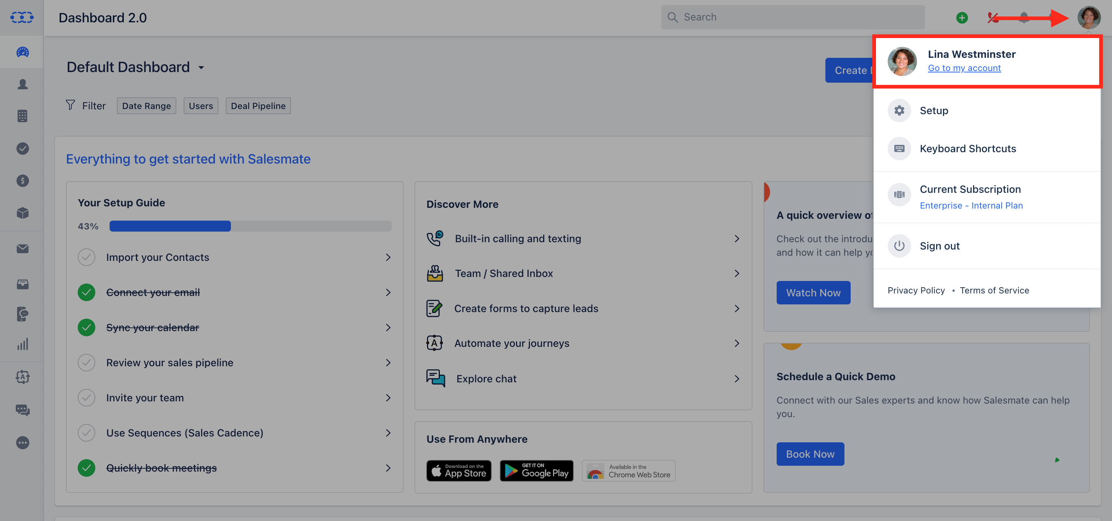The image size is (1112, 521).
Task: Expand Built-in calling and texting chevron
Action: click(x=737, y=239)
